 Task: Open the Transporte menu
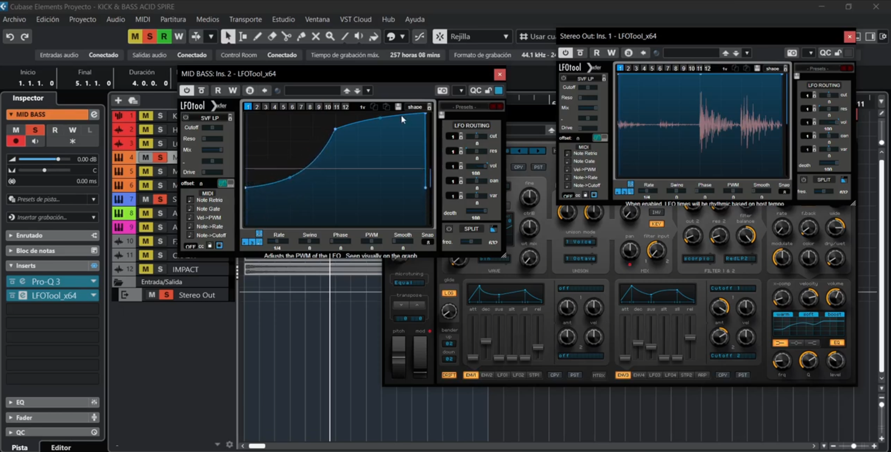[245, 19]
